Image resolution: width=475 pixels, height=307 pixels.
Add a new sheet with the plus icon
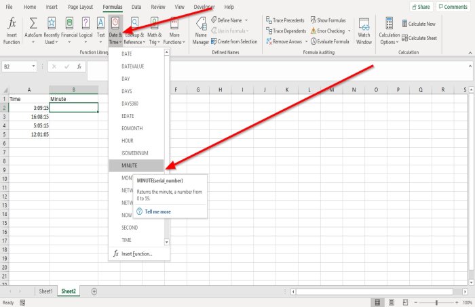tap(94, 291)
